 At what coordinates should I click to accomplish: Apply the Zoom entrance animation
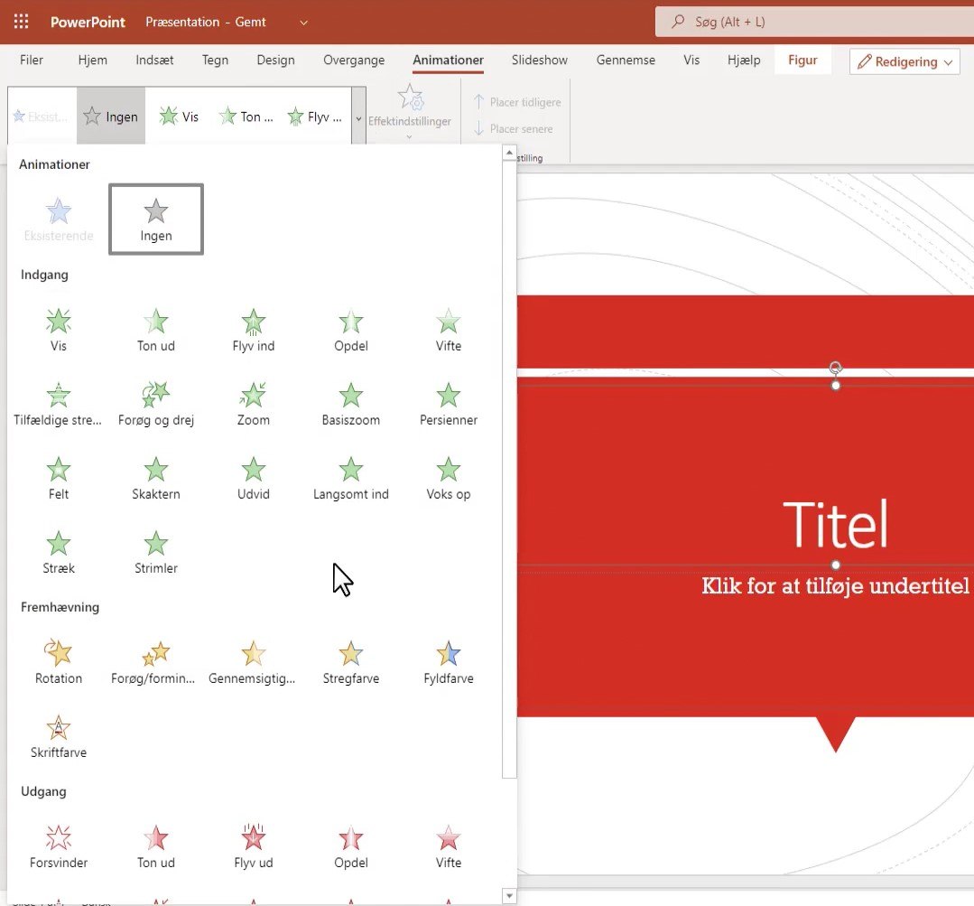[254, 404]
